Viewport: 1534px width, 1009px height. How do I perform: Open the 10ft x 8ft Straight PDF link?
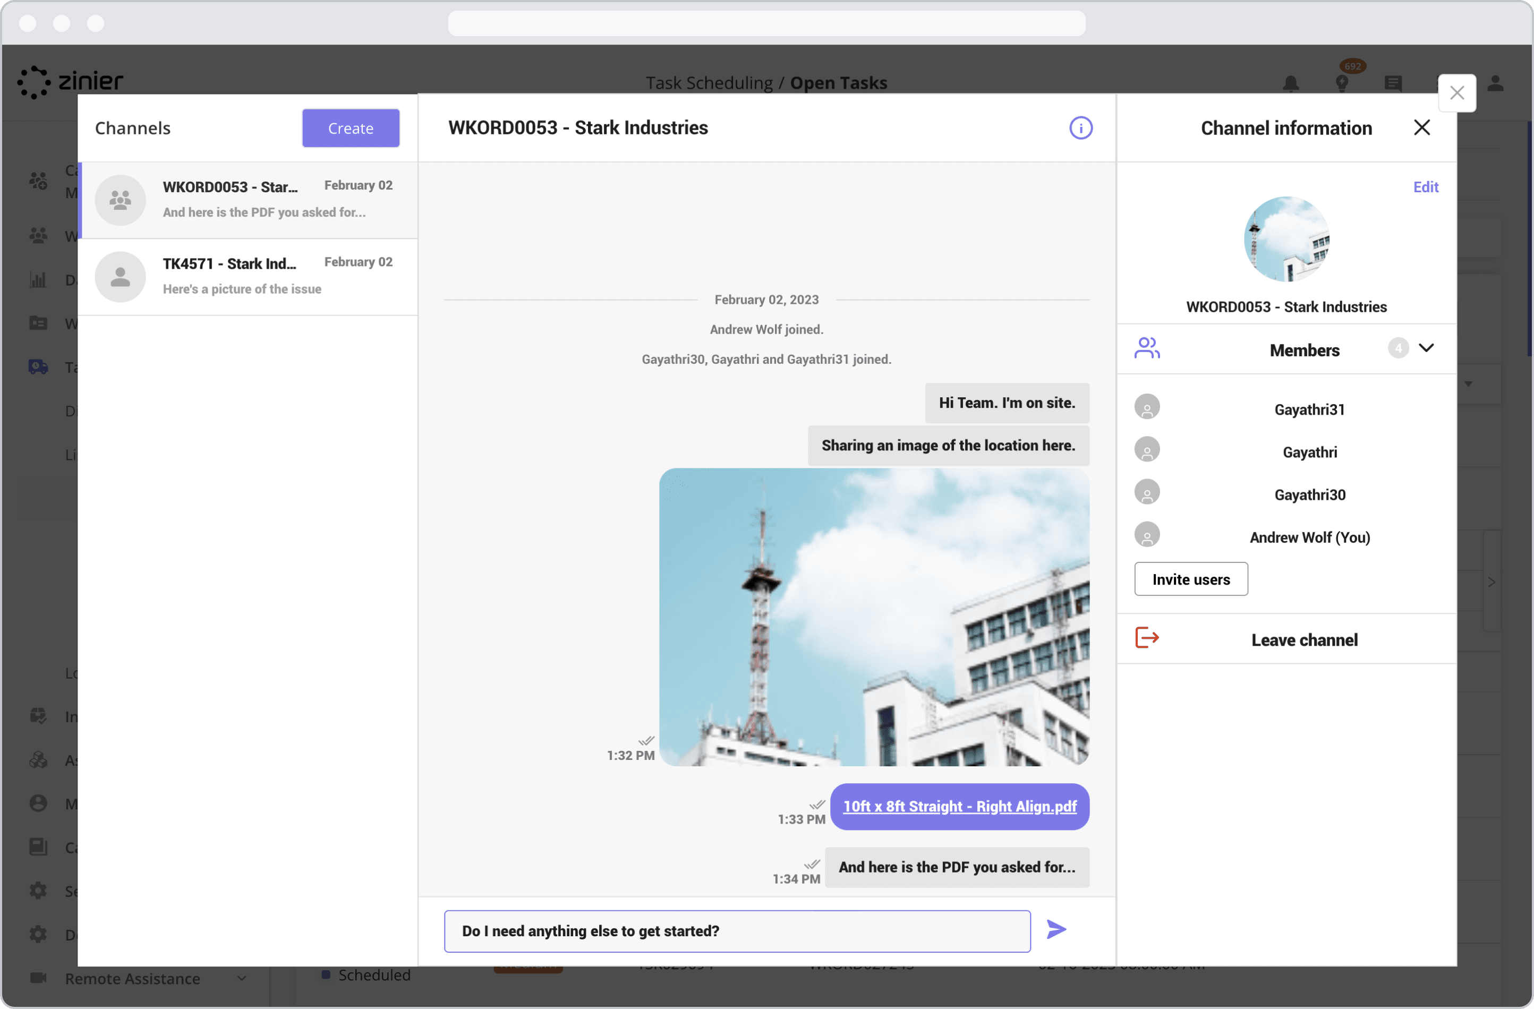coord(960,807)
